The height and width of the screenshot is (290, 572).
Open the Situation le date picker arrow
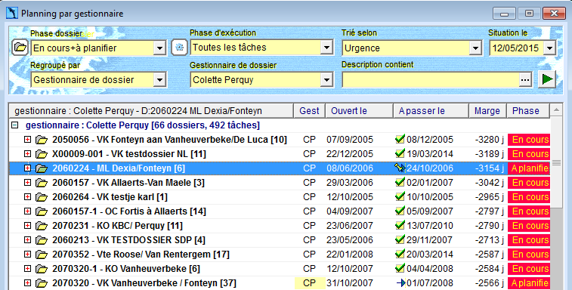(549, 48)
